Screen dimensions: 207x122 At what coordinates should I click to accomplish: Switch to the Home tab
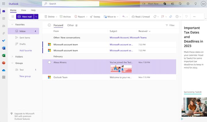tap(13, 10)
